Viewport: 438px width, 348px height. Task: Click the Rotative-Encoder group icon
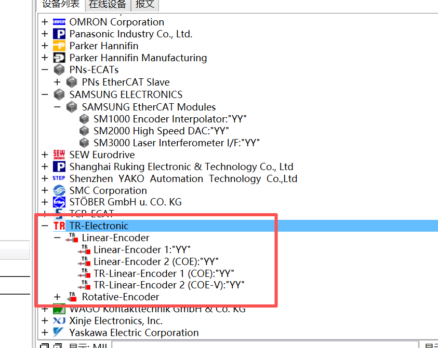tap(72, 297)
